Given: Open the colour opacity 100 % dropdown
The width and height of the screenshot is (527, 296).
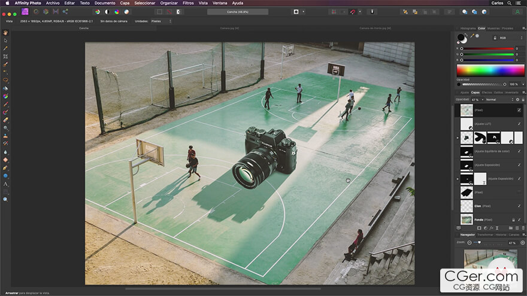Looking at the screenshot, I should tap(523, 84).
